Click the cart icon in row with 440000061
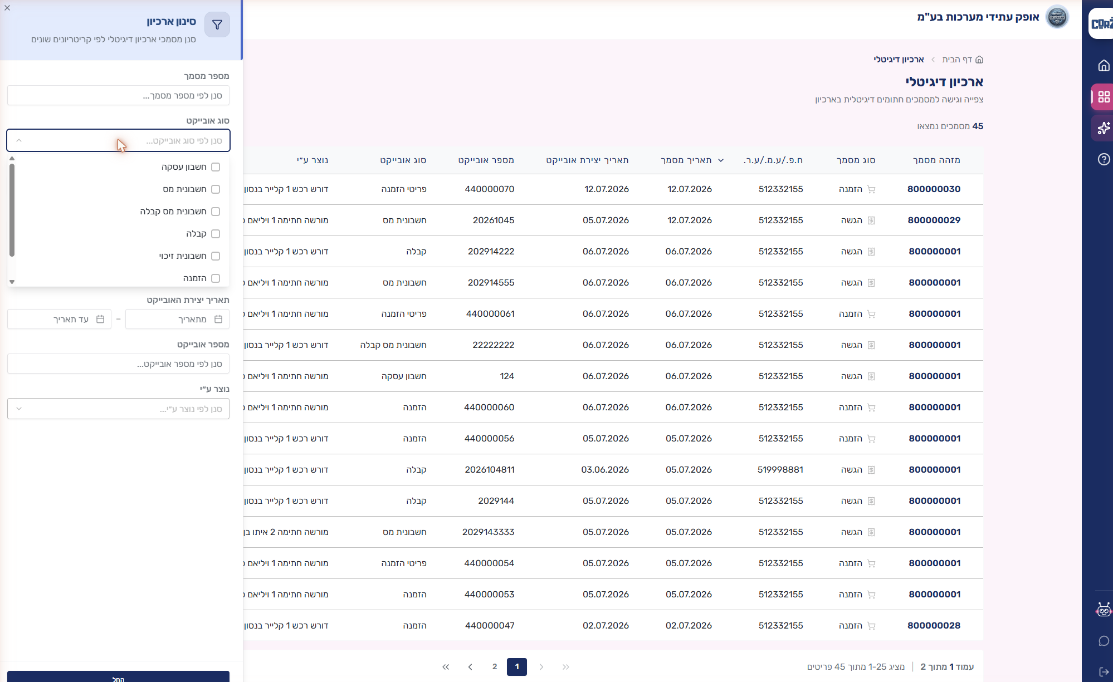This screenshot has height=682, width=1113. 871,314
